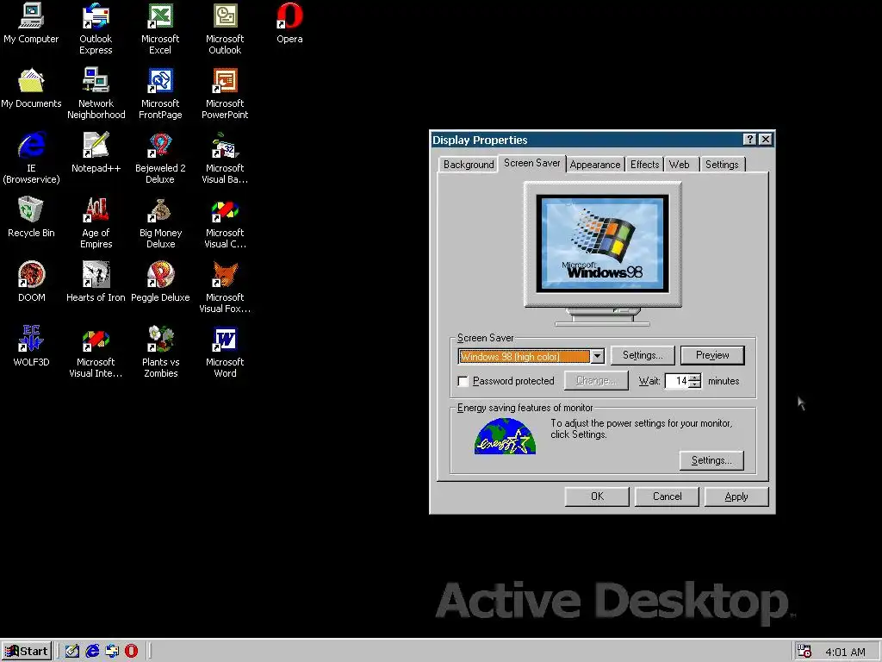This screenshot has width=882, height=662.
Task: Click the screen saver monitor preview
Action: coord(602,243)
